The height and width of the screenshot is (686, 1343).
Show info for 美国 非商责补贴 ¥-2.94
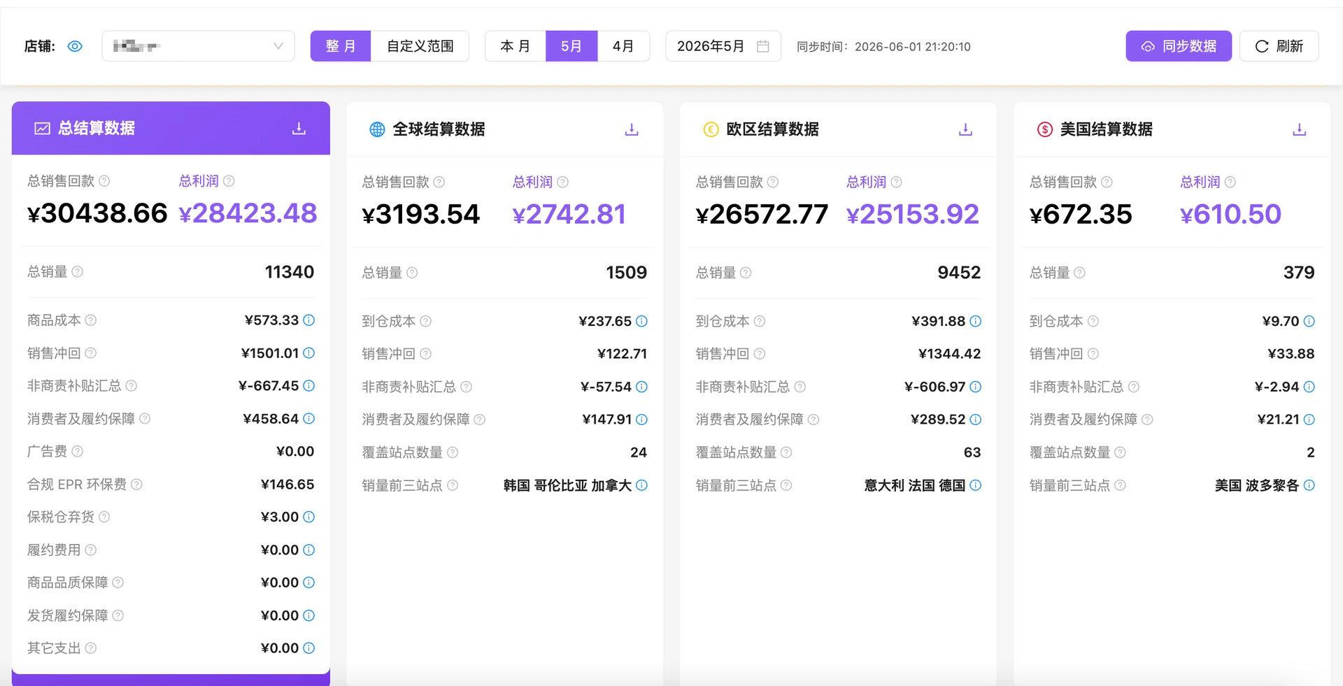1309,387
